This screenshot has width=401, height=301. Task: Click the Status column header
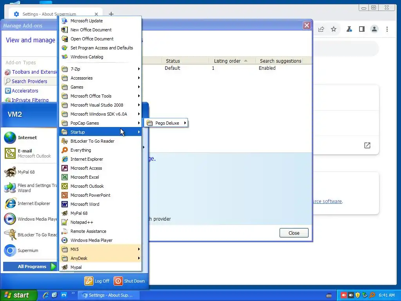[x=185, y=61]
